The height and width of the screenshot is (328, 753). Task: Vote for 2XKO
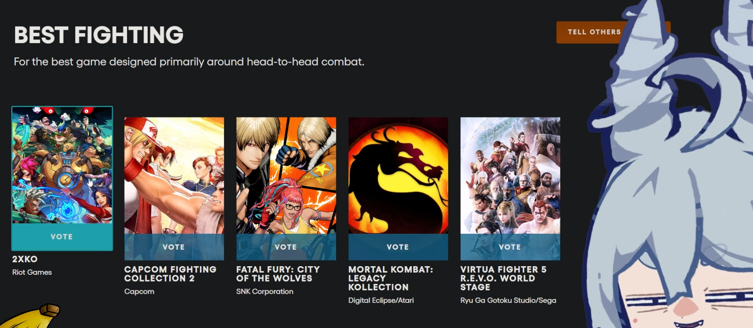tap(62, 236)
